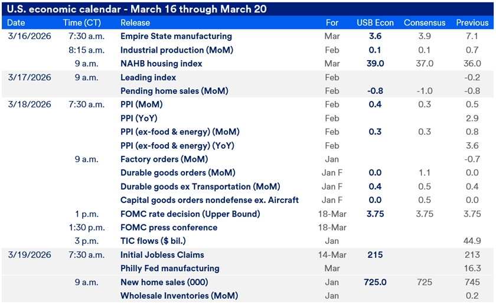The width and height of the screenshot is (496, 304).
Task: Select the '1:30 p.m.' time cell
Action: 87,228
